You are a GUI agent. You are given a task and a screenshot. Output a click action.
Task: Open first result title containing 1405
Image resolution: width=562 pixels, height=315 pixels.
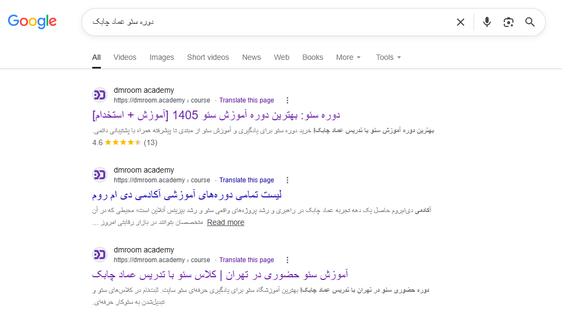(x=216, y=115)
